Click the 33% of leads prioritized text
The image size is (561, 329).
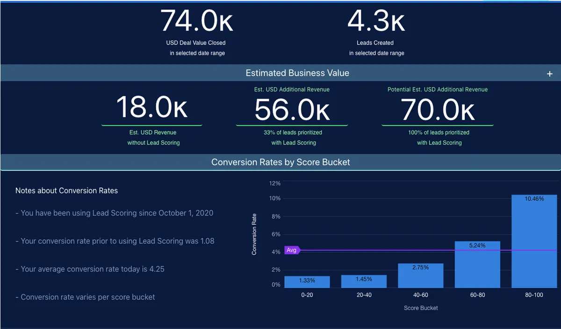pyautogui.click(x=293, y=132)
